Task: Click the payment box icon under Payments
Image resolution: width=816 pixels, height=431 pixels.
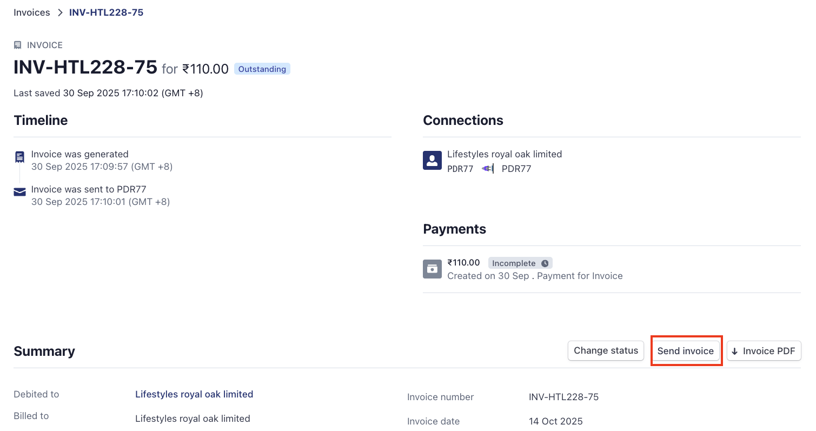Action: coord(432,269)
